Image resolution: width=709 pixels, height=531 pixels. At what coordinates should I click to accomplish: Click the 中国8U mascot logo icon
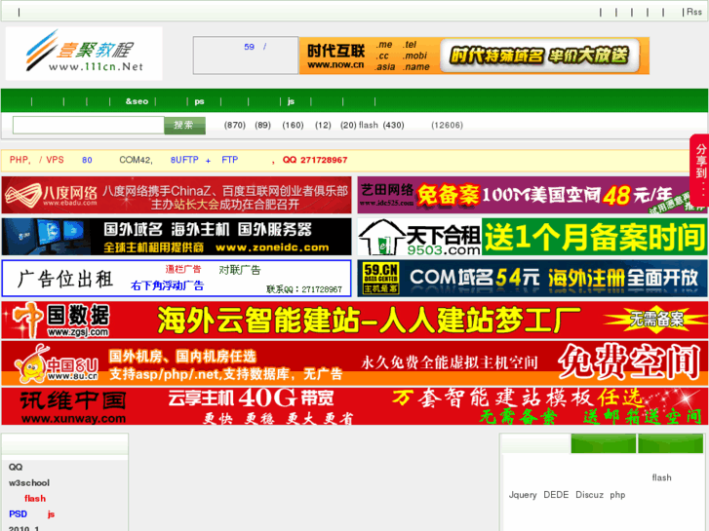click(31, 365)
